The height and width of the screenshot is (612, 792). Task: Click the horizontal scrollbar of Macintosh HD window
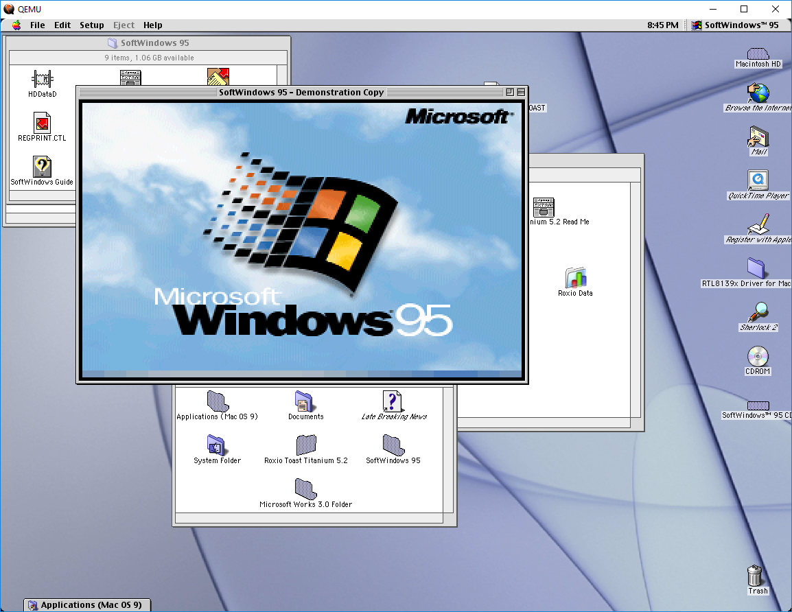click(x=309, y=518)
